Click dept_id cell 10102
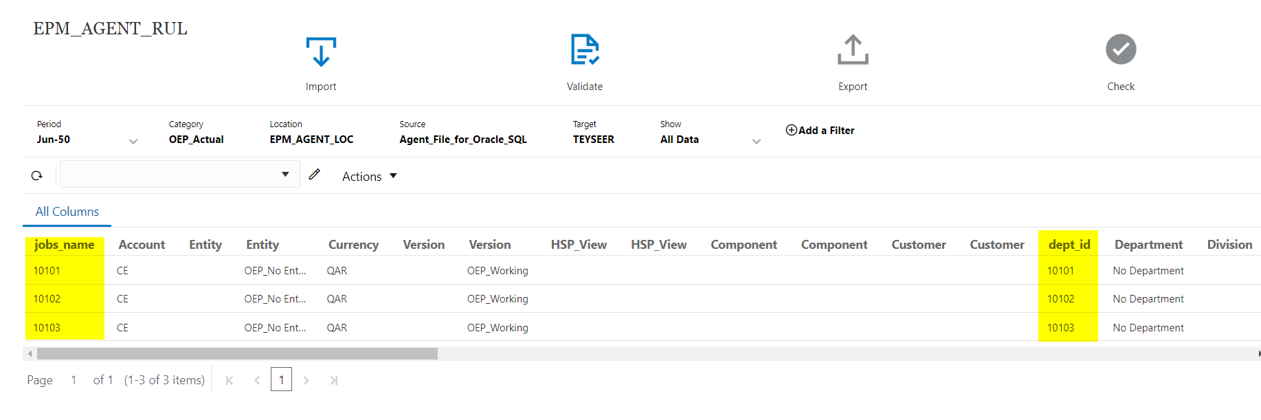Viewport: 1261px width, 420px height. point(1060,299)
